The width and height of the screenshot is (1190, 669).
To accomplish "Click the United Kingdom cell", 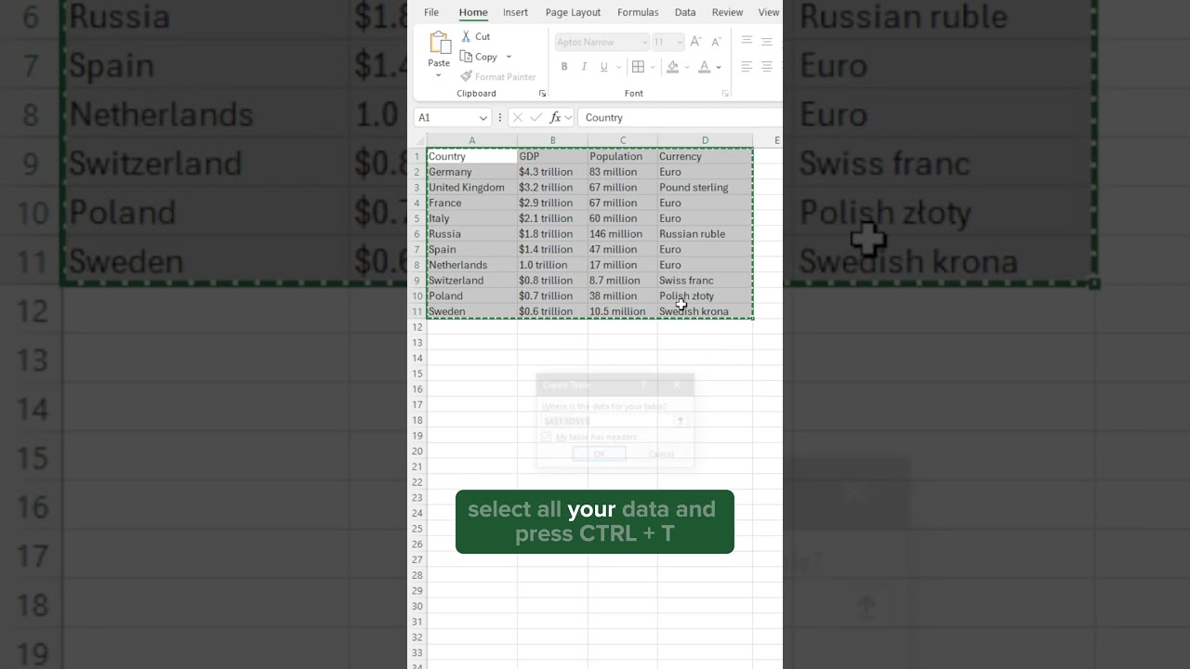I will 471,188.
